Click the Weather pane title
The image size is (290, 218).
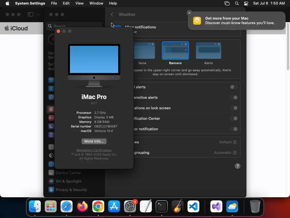point(127,14)
